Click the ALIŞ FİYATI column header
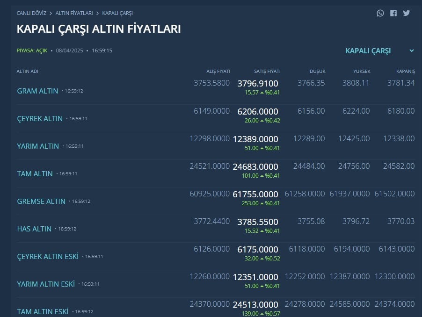This screenshot has width=422, height=317. (x=218, y=72)
